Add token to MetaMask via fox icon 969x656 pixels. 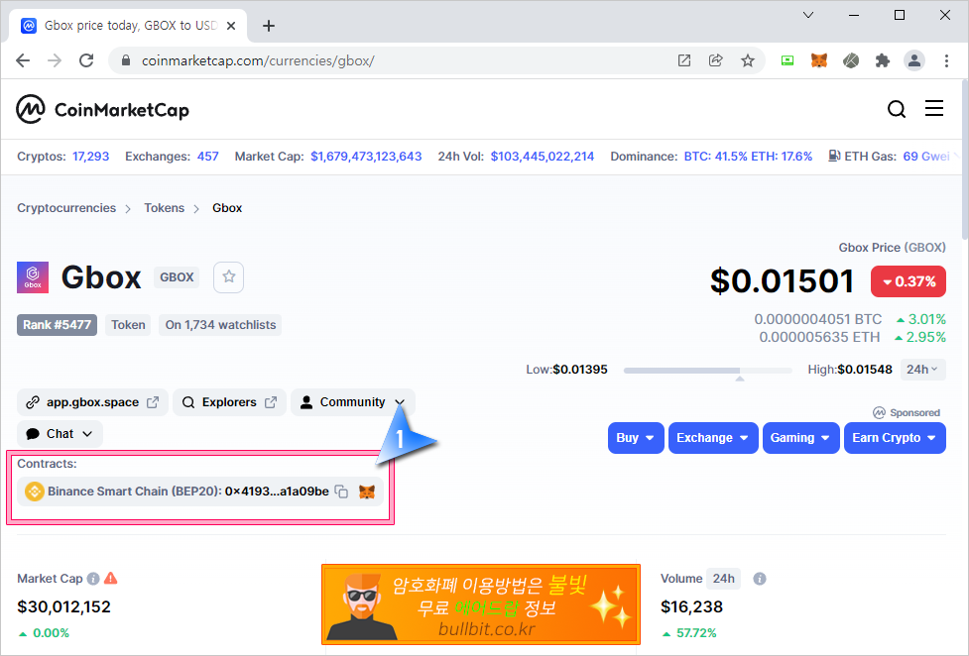click(367, 492)
